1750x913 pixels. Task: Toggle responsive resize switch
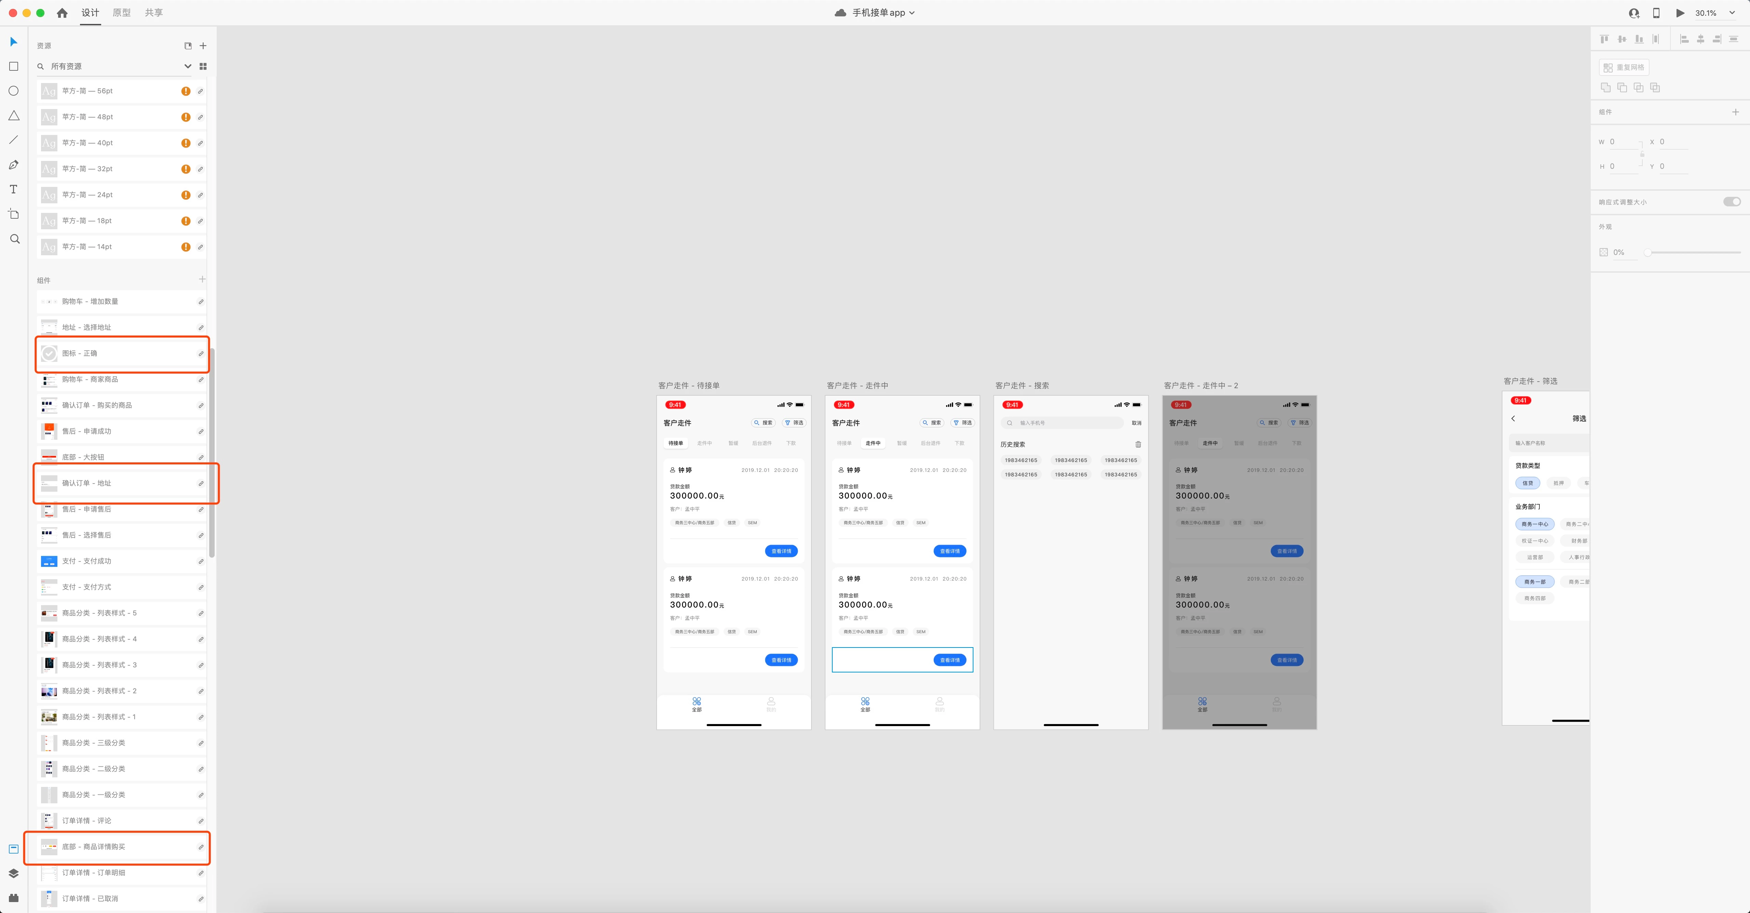(x=1732, y=202)
